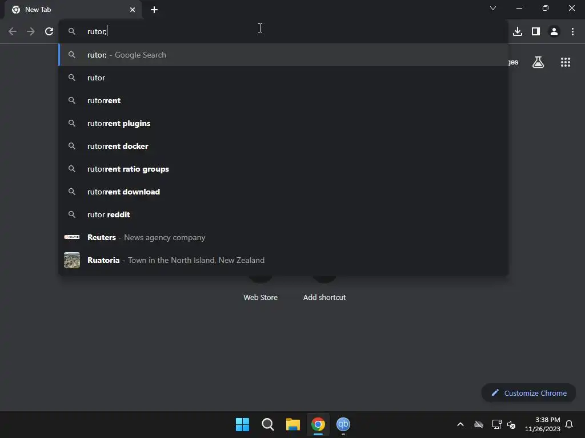Click the Chrome taskbar icon
Screen dimensions: 585x438
[318, 424]
